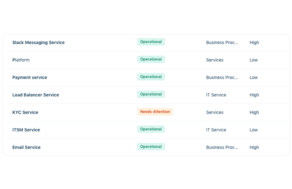Open the Slack Messaging Service link

click(38, 42)
